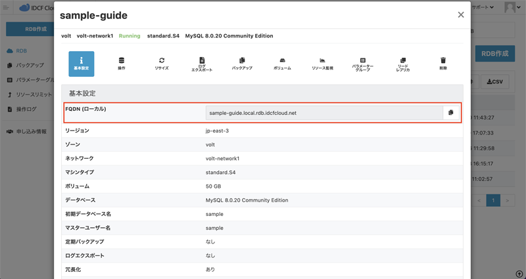Screen dimensions: 526x279
Task: Close the sample-guide dialog
Action: tap(460, 15)
